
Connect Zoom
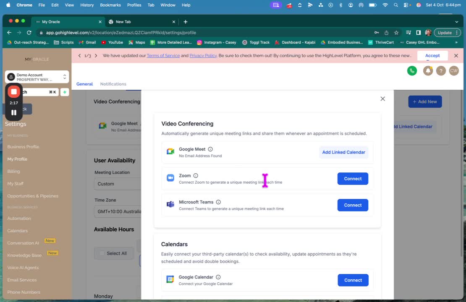[353, 178]
